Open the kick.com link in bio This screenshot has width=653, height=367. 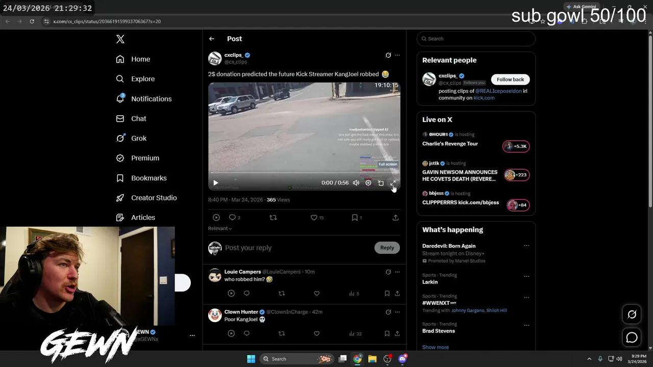tap(484, 98)
